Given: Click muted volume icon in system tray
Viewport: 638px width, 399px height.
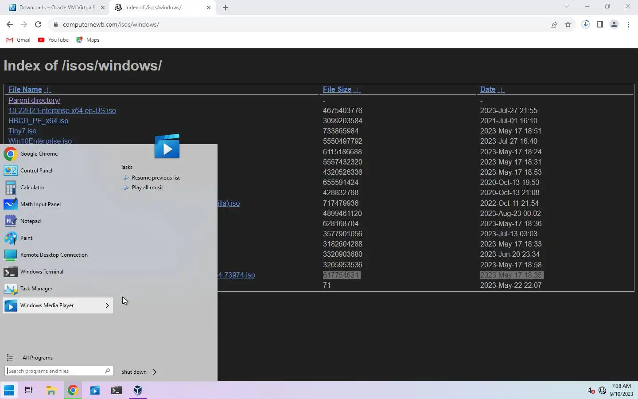Looking at the screenshot, I should [591, 391].
